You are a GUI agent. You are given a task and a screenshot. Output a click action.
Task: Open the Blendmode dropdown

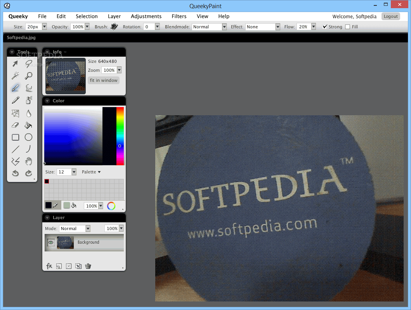pos(224,27)
